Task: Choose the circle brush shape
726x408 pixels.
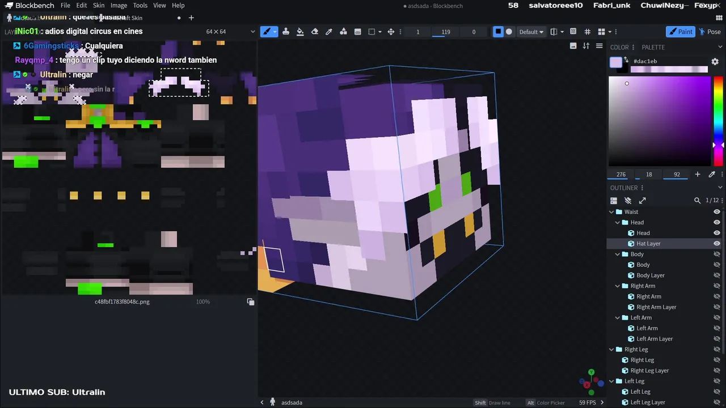Action: [509, 32]
